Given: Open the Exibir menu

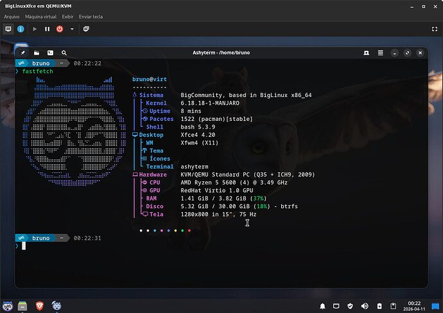Looking at the screenshot, I should coord(67,17).
